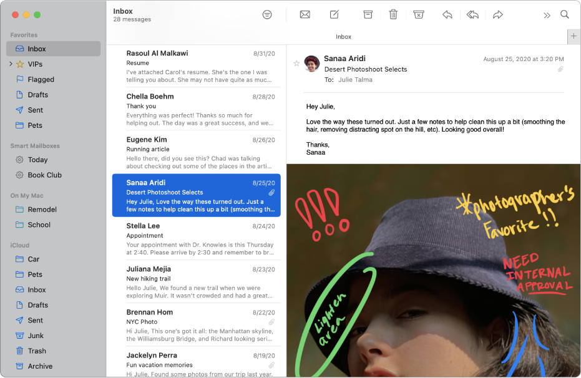Click the Favorites section header
The image size is (581, 378).
(x=24, y=35)
